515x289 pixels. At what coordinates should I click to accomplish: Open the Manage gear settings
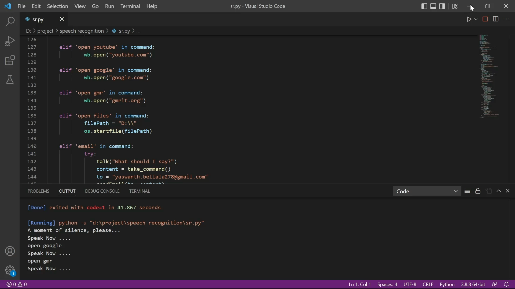point(10,270)
